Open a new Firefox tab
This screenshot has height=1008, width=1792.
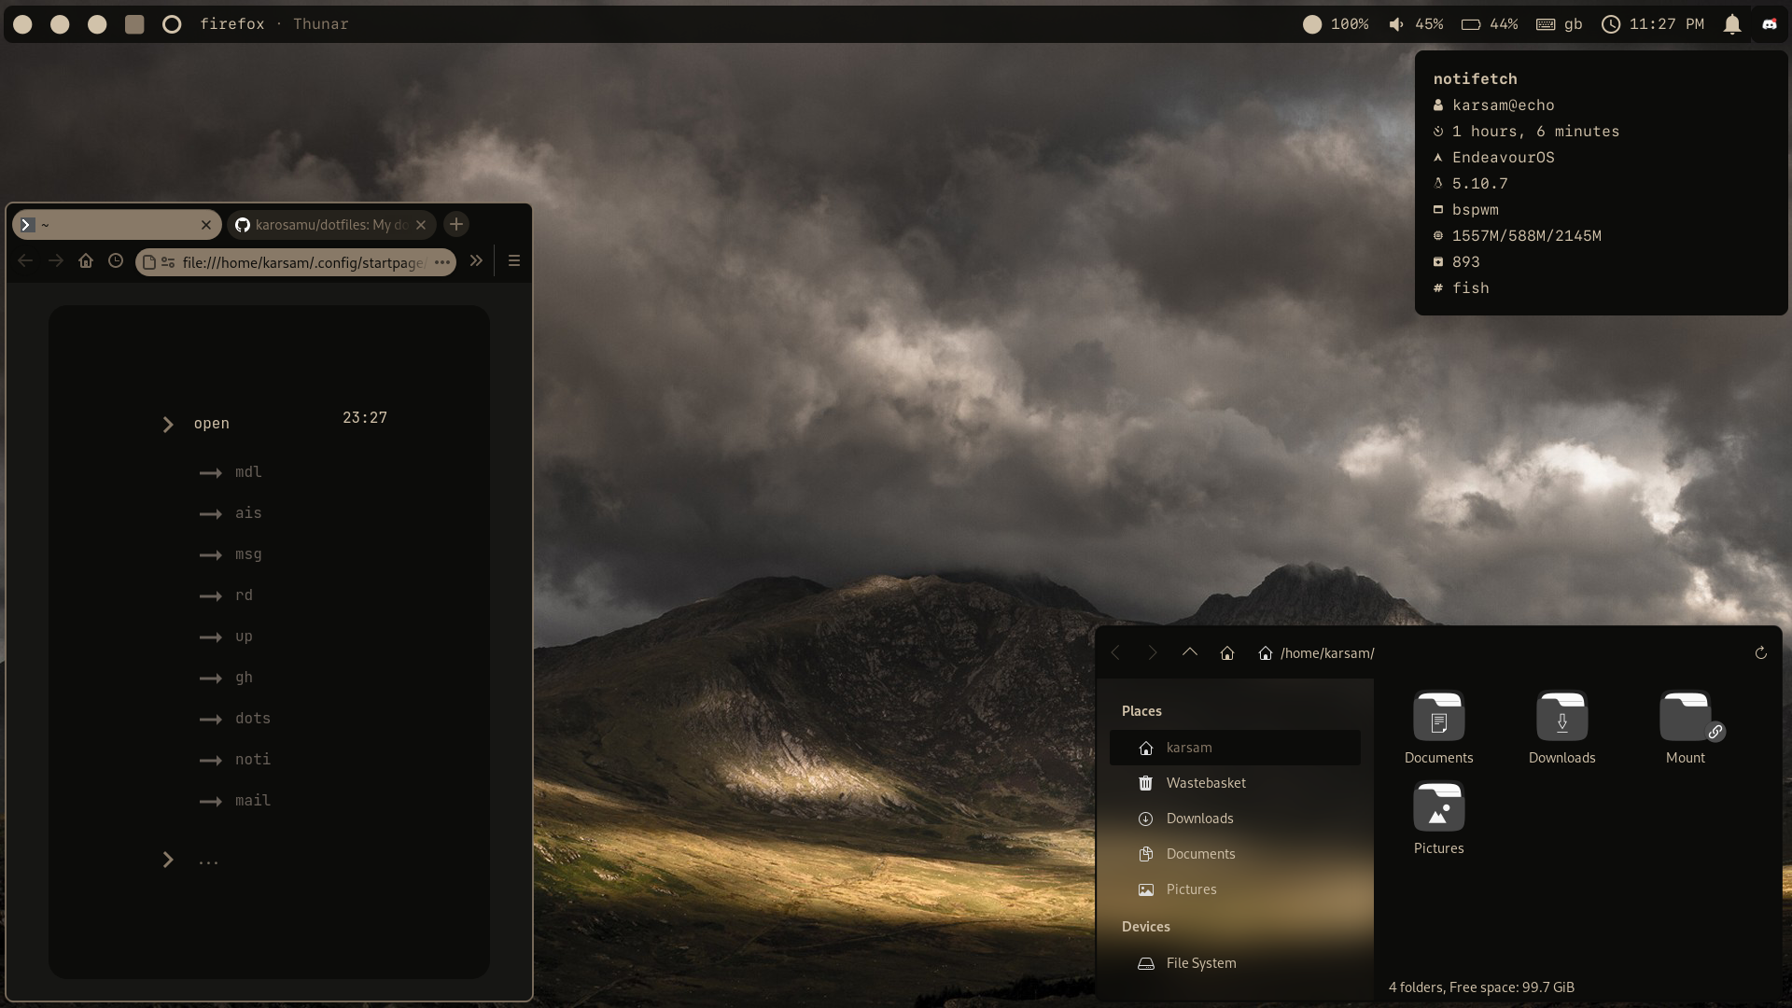(x=456, y=224)
